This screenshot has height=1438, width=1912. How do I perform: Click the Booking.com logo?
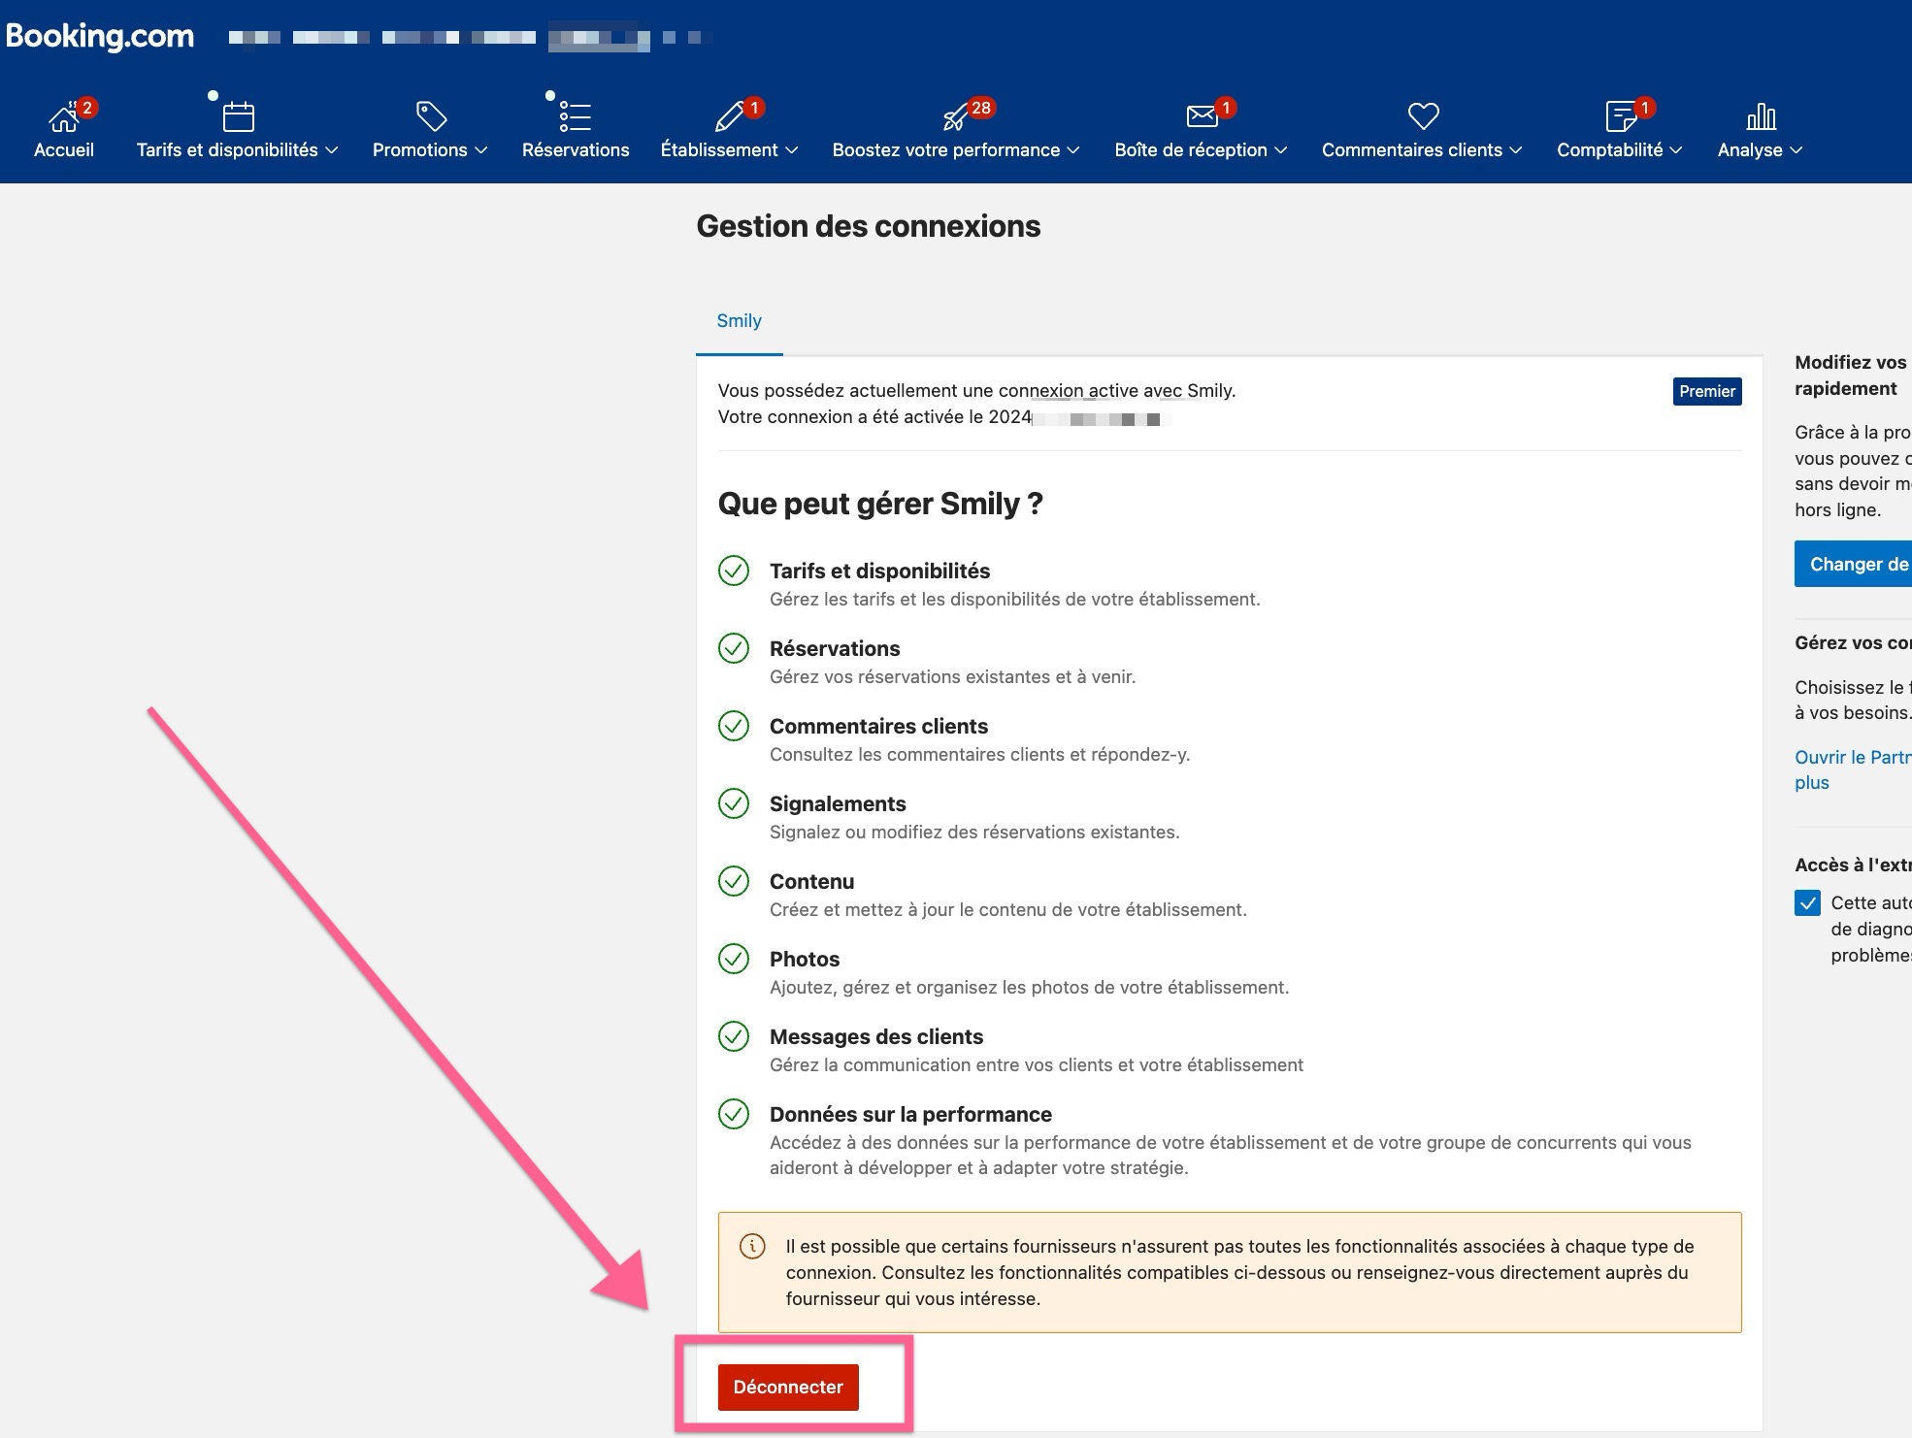(100, 36)
